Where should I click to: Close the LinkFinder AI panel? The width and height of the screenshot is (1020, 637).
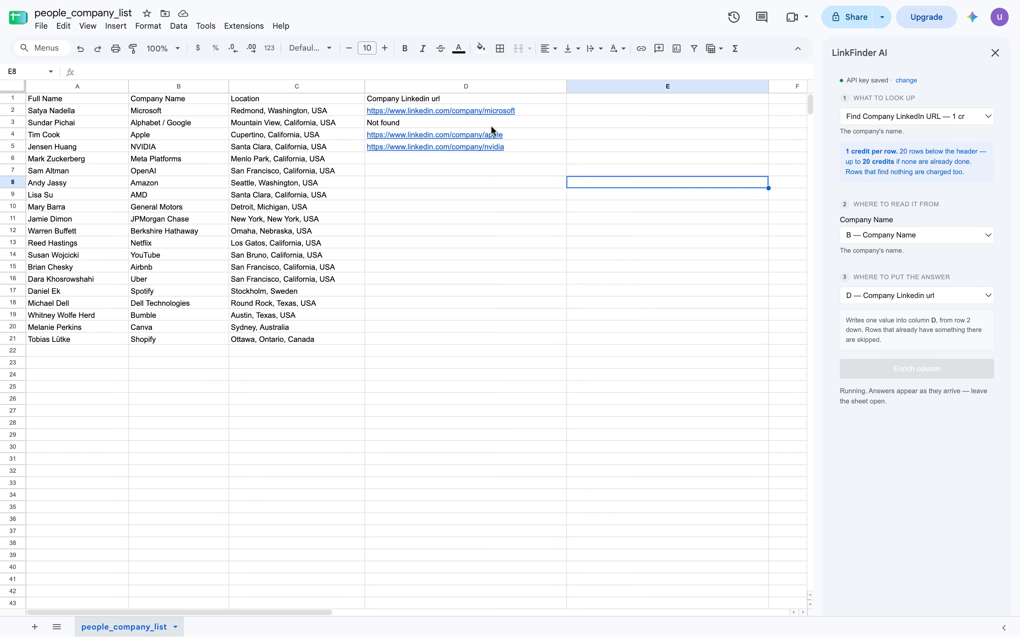click(995, 53)
